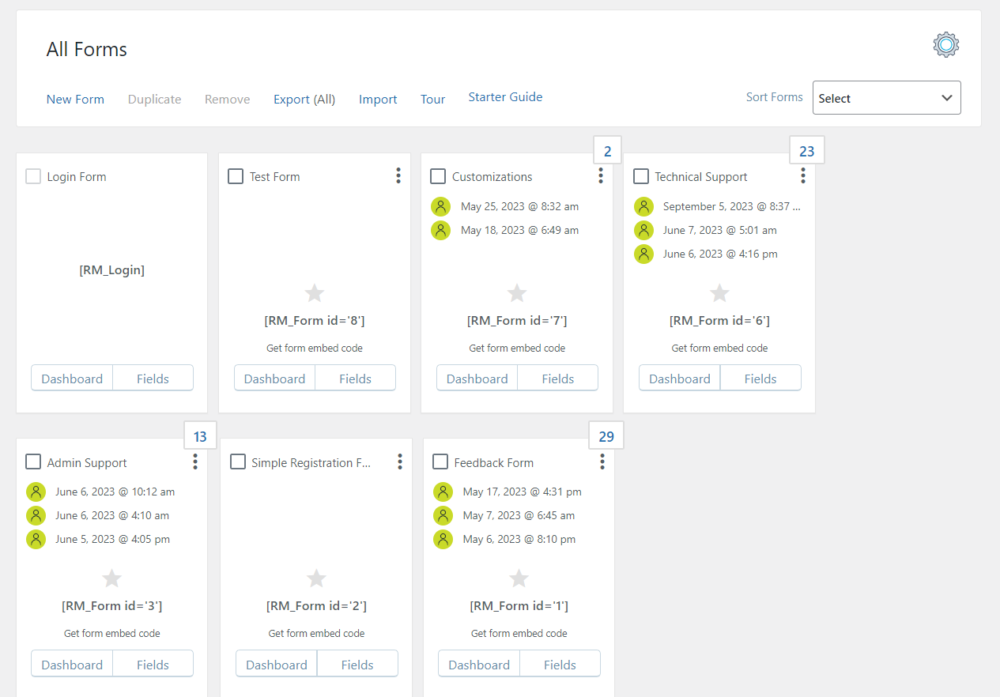Check the Feedback Form checkbox
Image resolution: width=1000 pixels, height=697 pixels.
point(440,462)
